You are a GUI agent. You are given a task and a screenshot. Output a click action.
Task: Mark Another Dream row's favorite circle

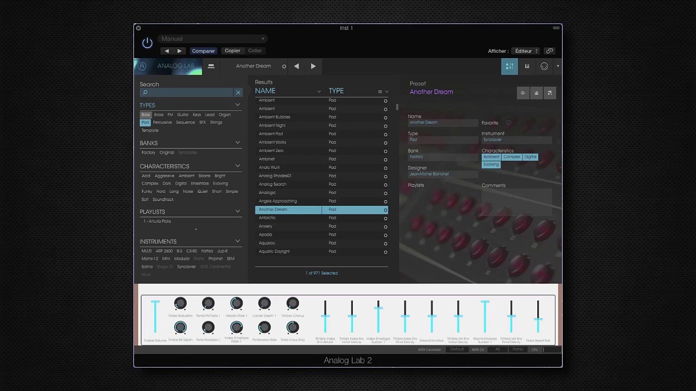(x=386, y=210)
